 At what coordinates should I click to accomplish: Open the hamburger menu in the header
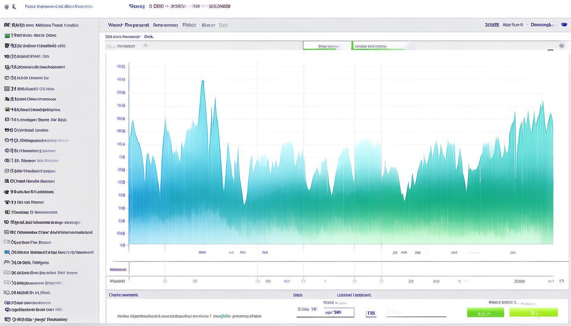[6, 7]
